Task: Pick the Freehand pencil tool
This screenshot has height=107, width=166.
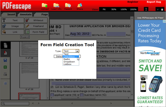Action: pyautogui.click(x=36, y=26)
